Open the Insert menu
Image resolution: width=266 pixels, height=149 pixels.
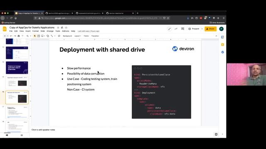[28, 31]
